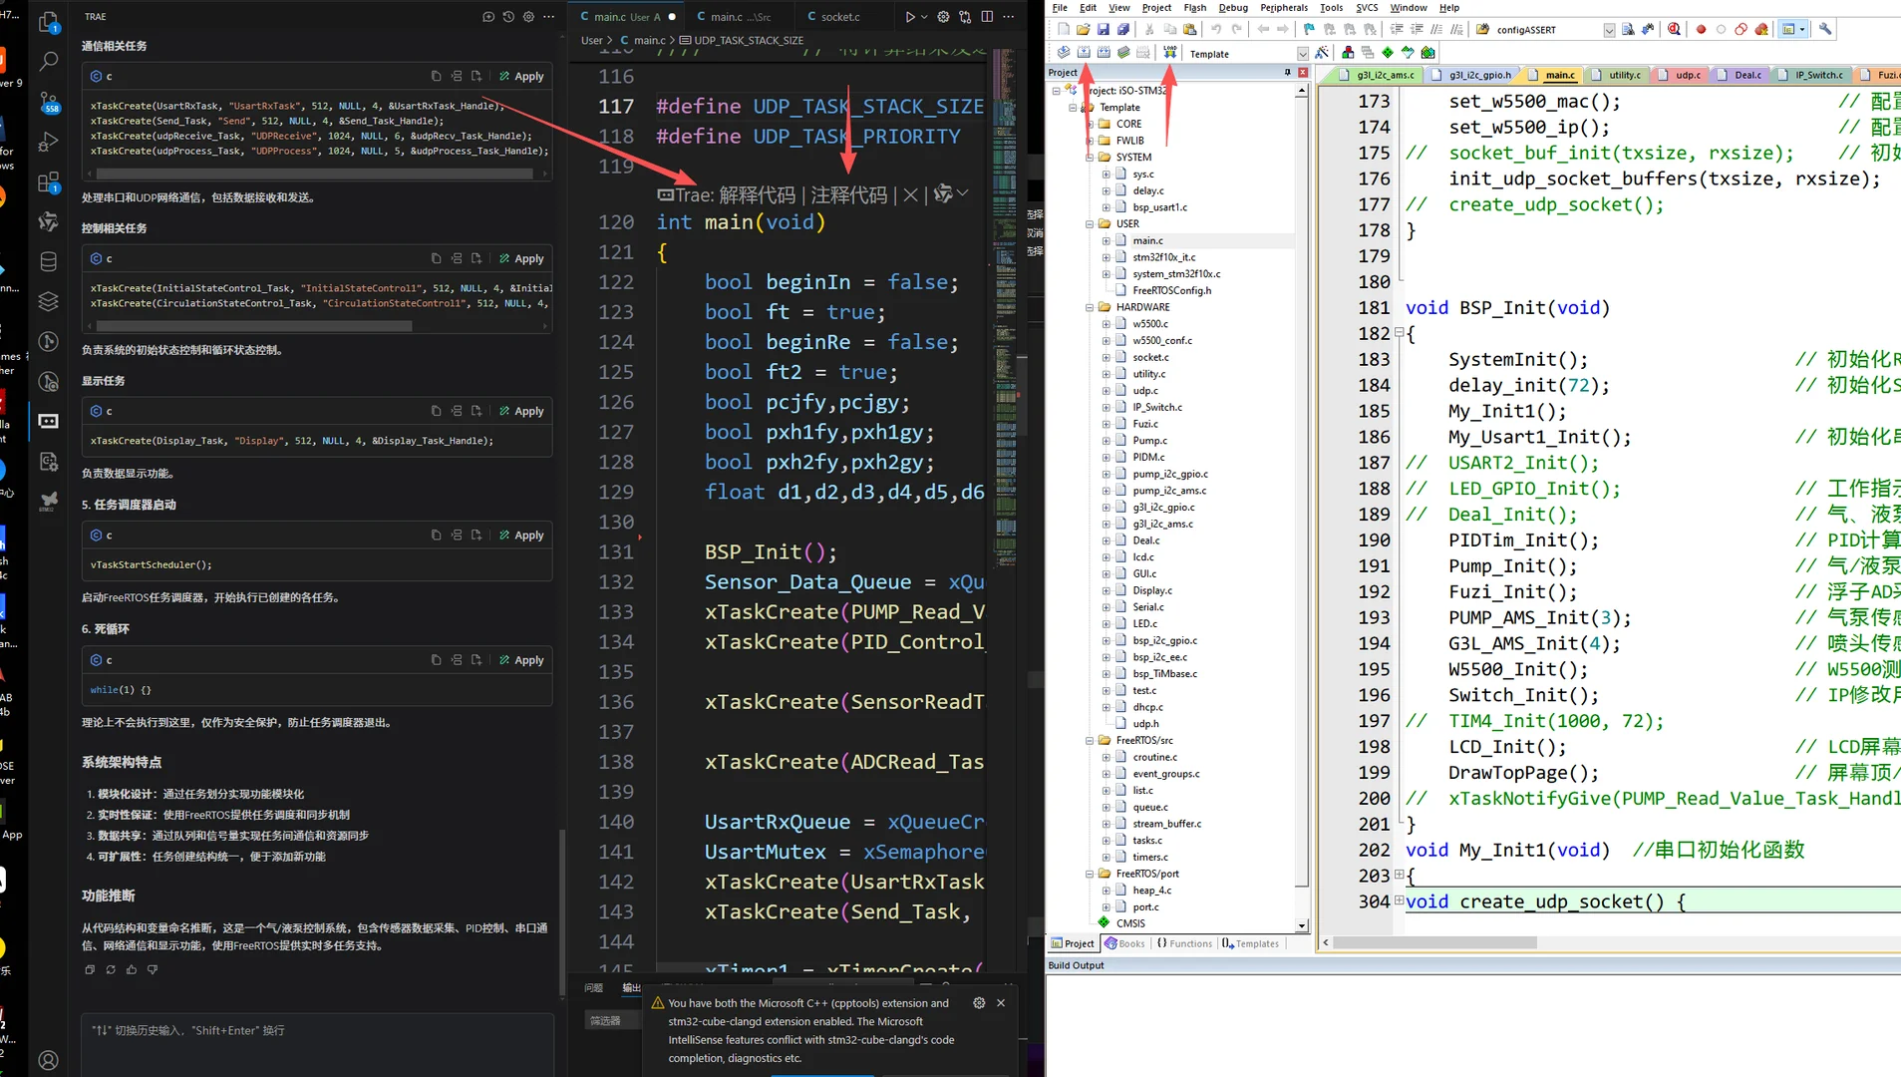Screen dimensions: 1901x1077
Task: Insert a breakpoint with red dot icon
Action: pos(1701,30)
